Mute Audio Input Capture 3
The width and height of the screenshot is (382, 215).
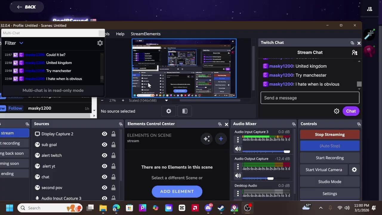pos(238,149)
